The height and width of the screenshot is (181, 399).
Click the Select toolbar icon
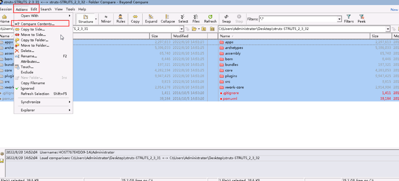(x=183, y=19)
